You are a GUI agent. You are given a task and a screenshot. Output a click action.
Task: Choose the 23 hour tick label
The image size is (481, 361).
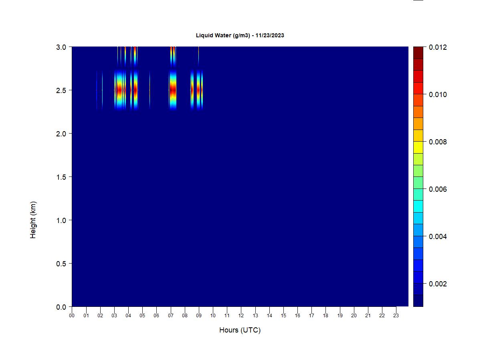click(396, 316)
